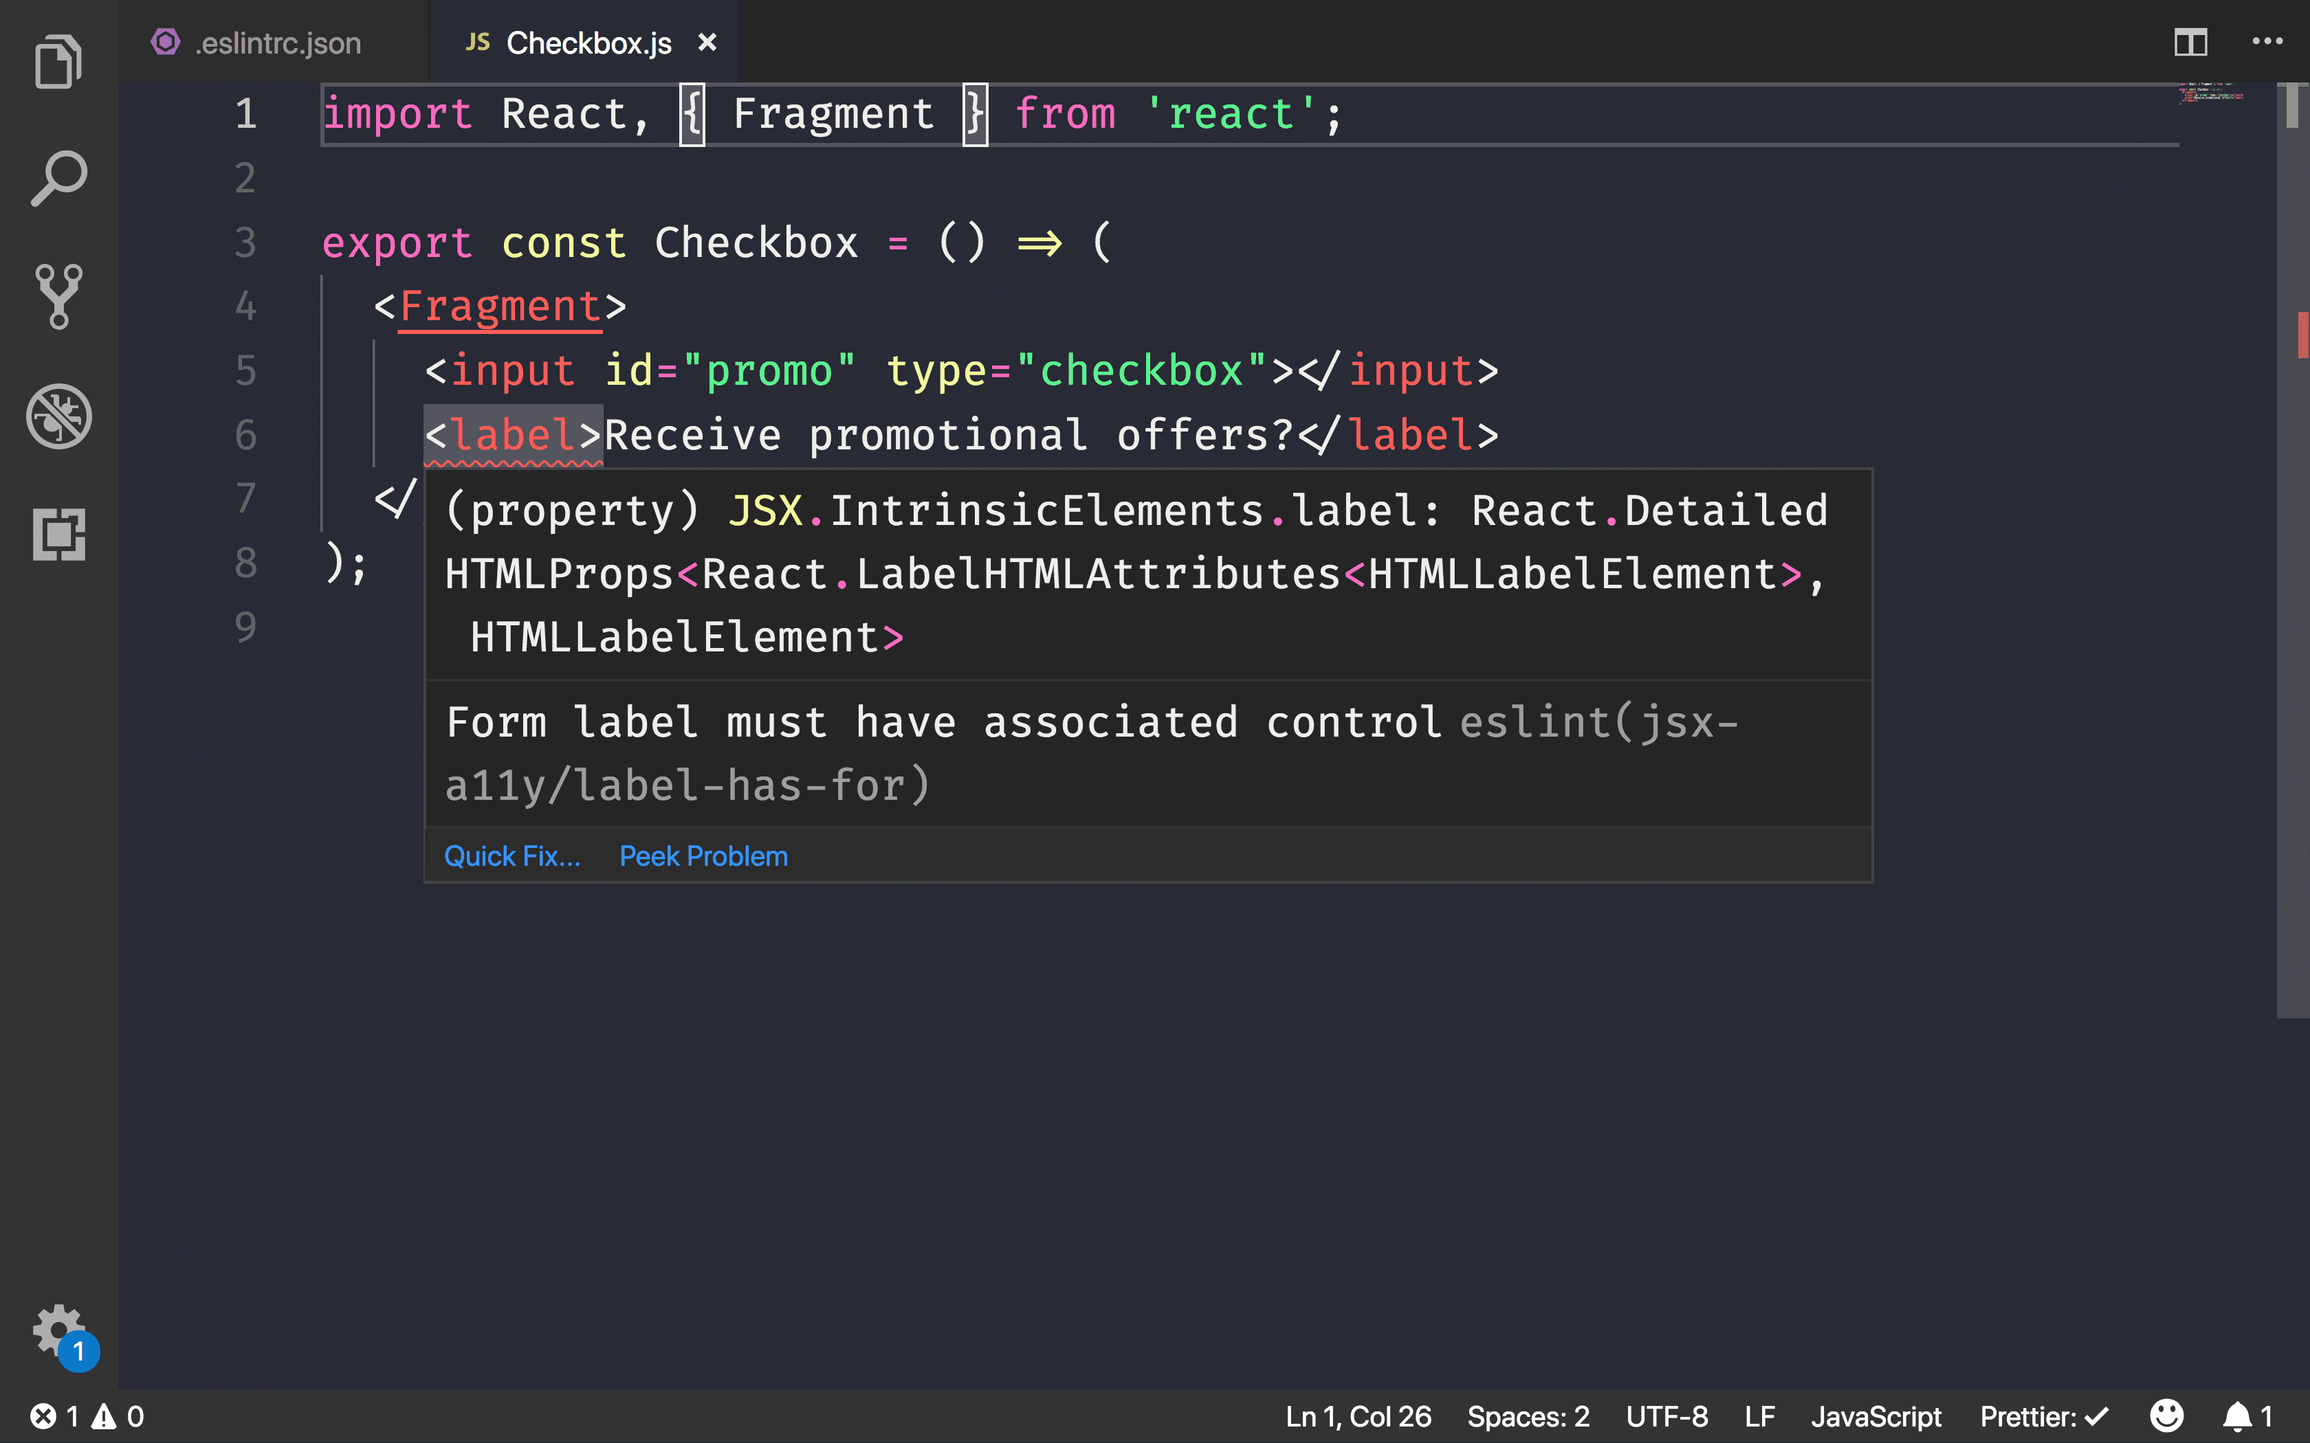Click Quick Fix... link in tooltip
The width and height of the screenshot is (2310, 1443).
tap(512, 856)
